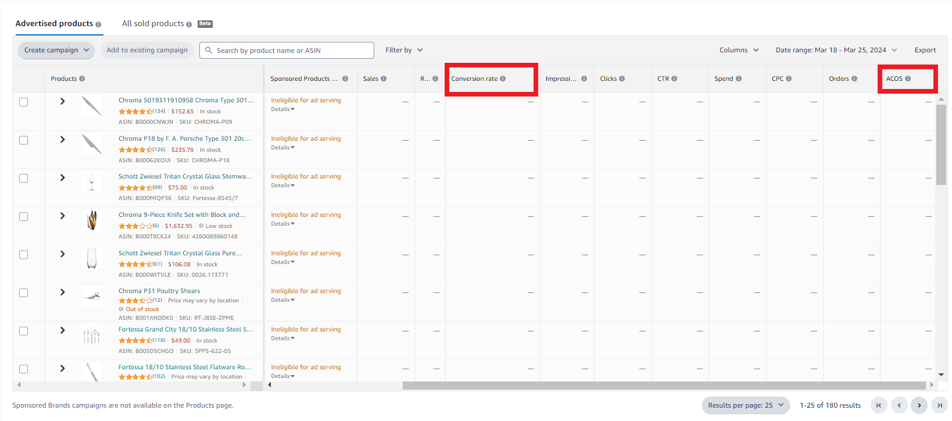This screenshot has width=952, height=421.
Task: Open the Create campaign dropdown
Action: 56,50
